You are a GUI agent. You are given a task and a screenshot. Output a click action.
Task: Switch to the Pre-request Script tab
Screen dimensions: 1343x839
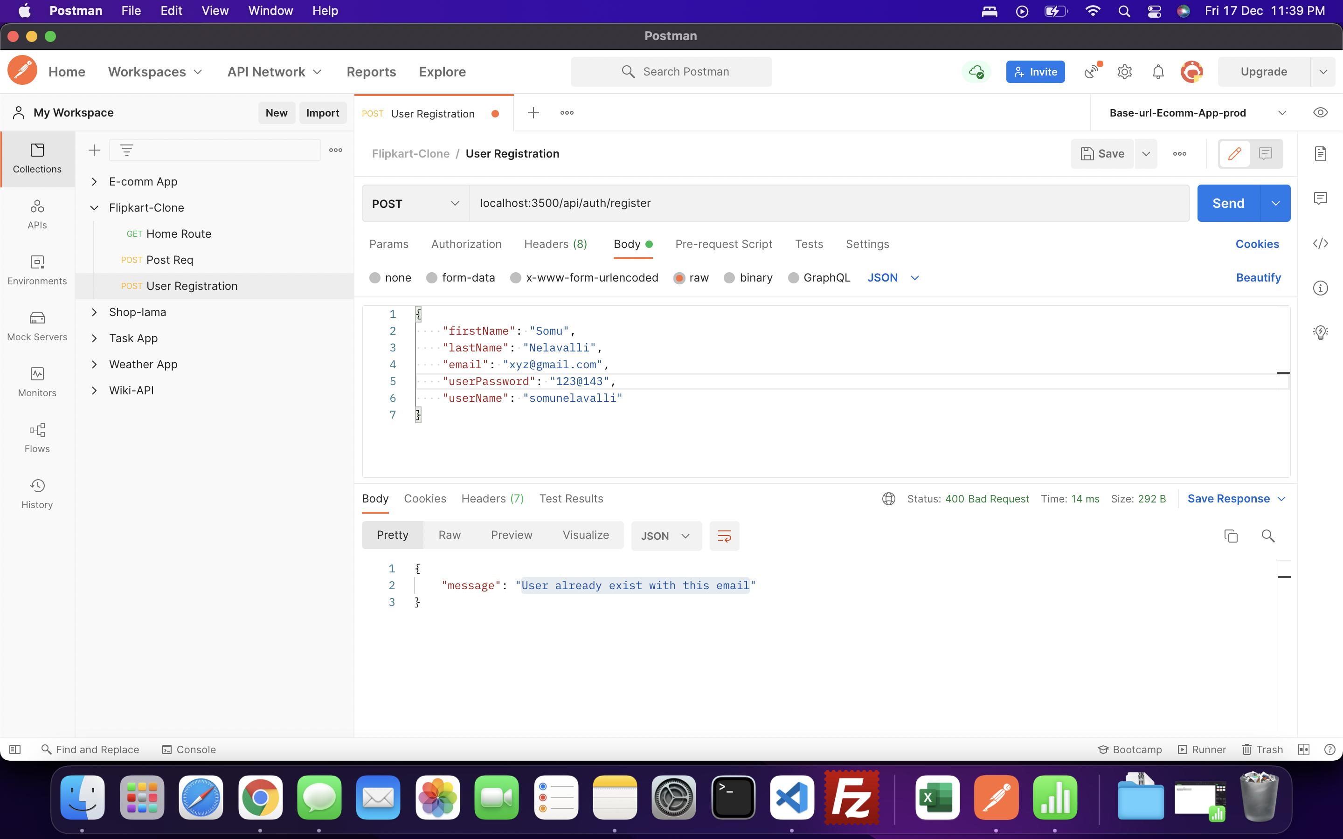coord(723,244)
